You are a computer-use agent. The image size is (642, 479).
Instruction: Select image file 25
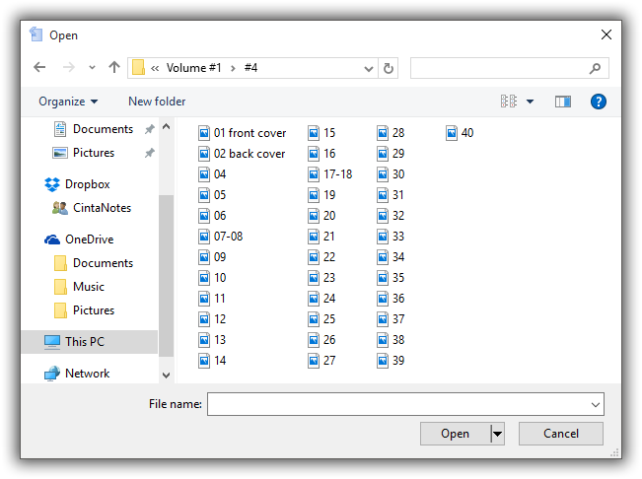click(321, 319)
